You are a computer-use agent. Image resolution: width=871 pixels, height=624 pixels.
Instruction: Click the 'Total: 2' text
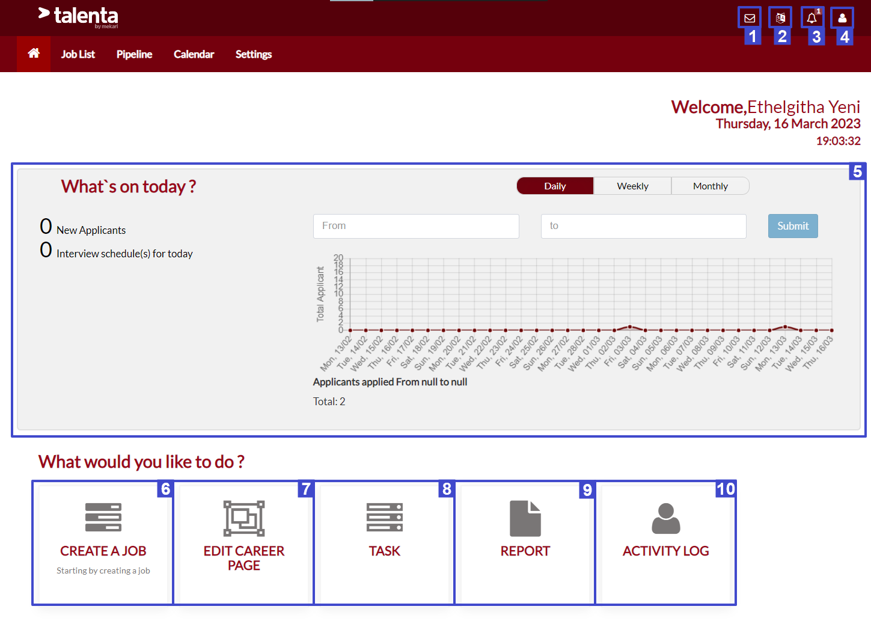329,402
